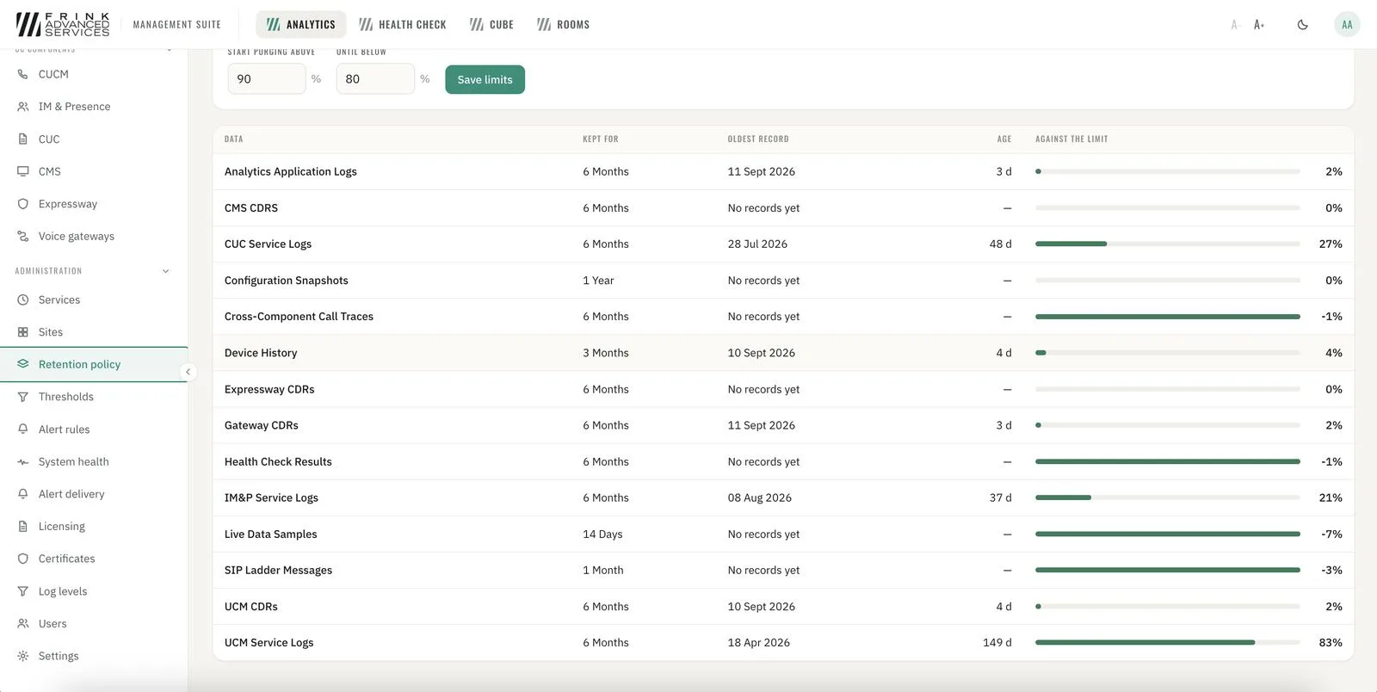The width and height of the screenshot is (1377, 692).
Task: Select the Certificates shield icon
Action: [23, 559]
